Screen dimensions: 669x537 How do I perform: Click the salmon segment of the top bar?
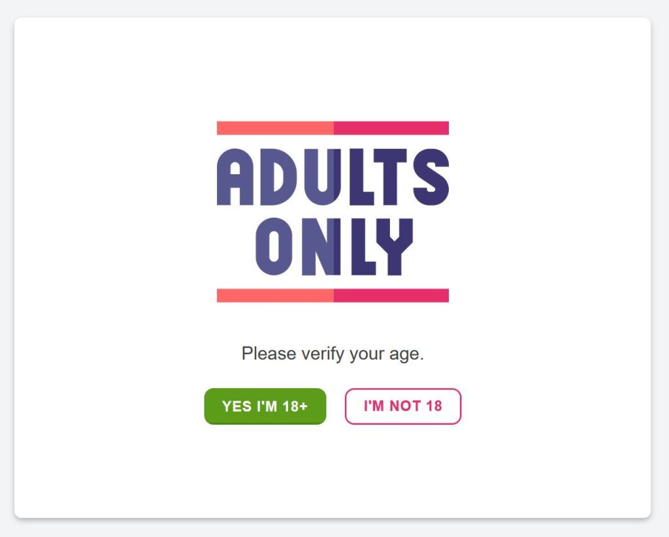[274, 125]
